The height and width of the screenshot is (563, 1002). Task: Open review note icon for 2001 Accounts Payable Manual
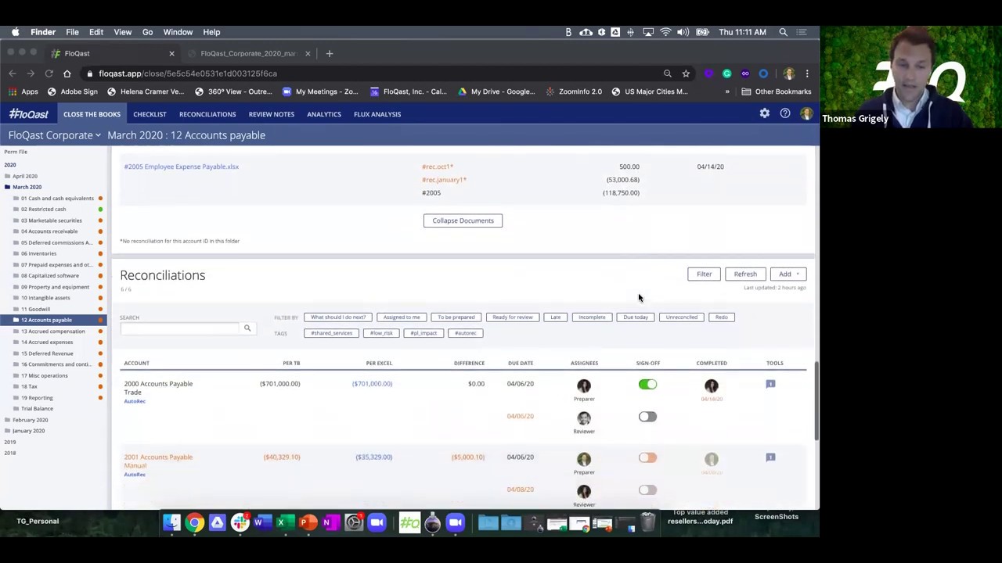click(770, 457)
